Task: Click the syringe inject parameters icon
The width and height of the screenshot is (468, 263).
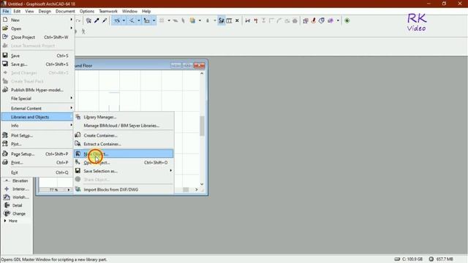Action: pyautogui.click(x=105, y=20)
